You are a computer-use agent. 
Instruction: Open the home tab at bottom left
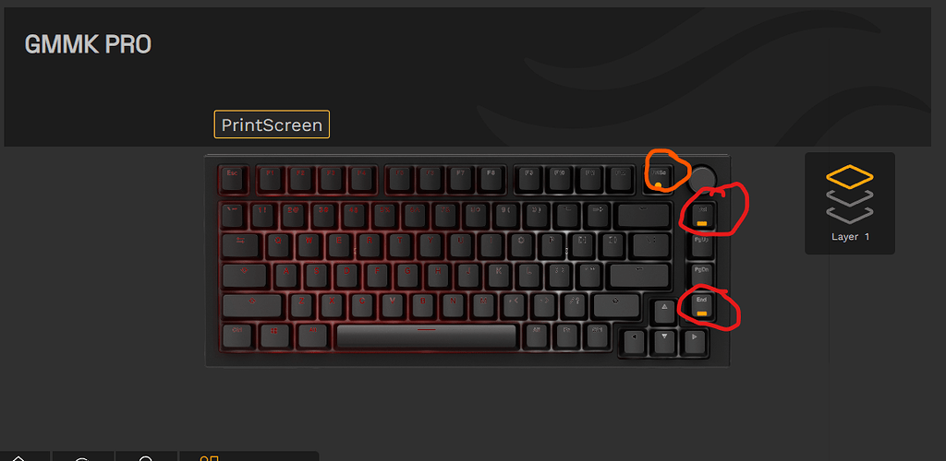click(x=18, y=458)
